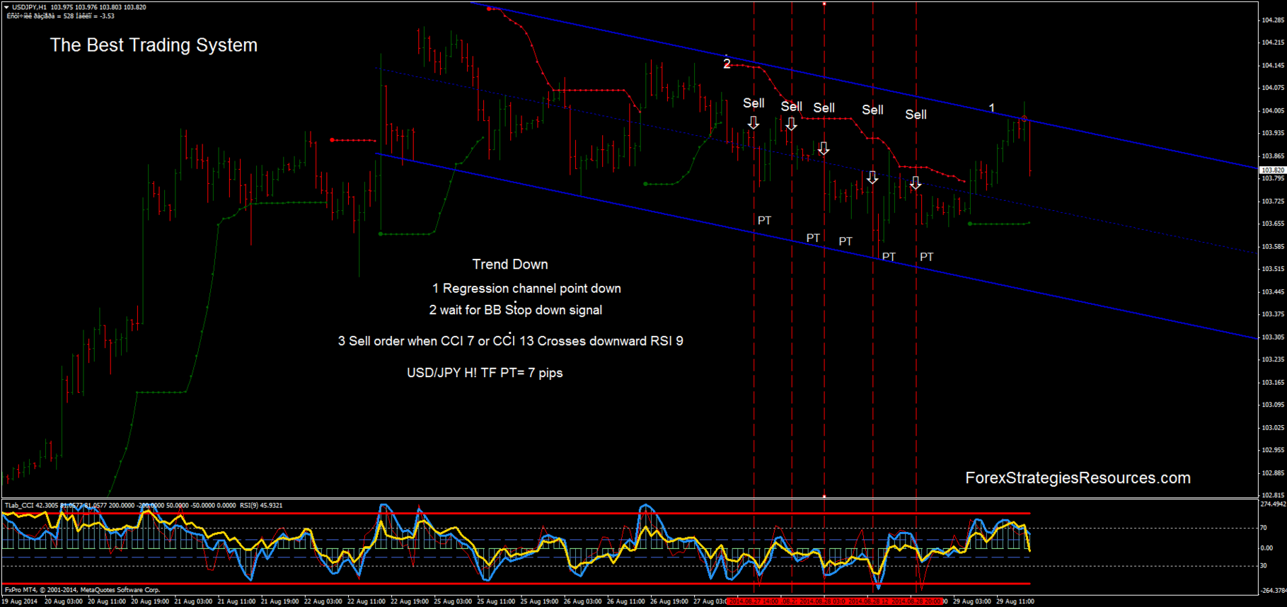This screenshot has height=607, width=1287.
Task: Click '21 Aug 03:00' on the time axis
Action: (193, 601)
